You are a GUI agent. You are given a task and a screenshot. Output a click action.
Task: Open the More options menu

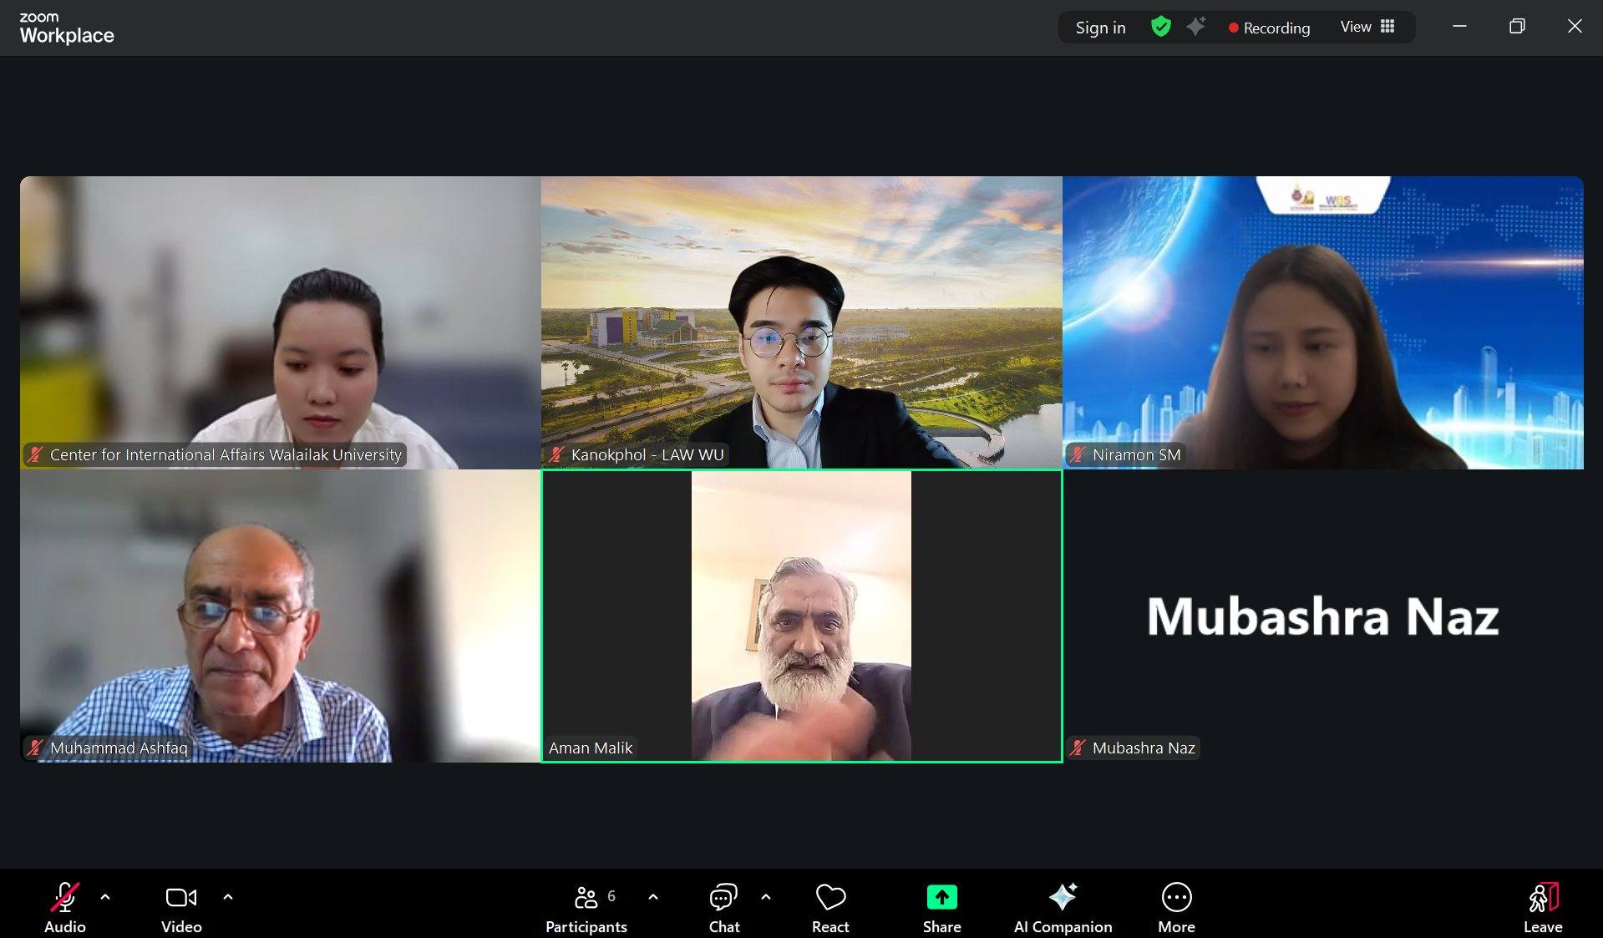(x=1176, y=907)
